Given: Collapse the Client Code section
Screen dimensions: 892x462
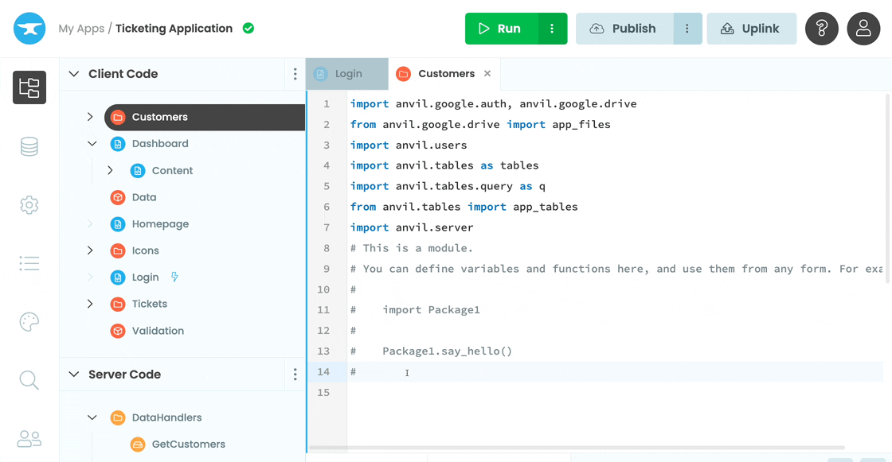Looking at the screenshot, I should 74,74.
